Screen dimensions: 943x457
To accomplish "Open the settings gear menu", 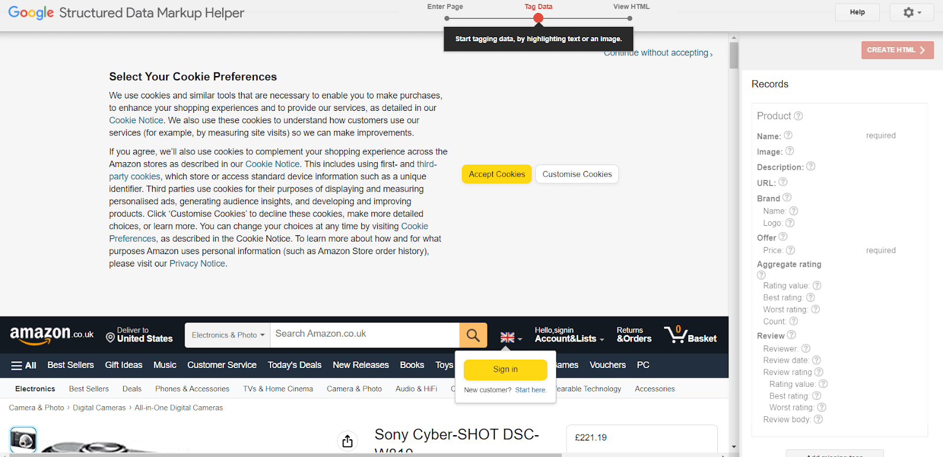I will [911, 12].
